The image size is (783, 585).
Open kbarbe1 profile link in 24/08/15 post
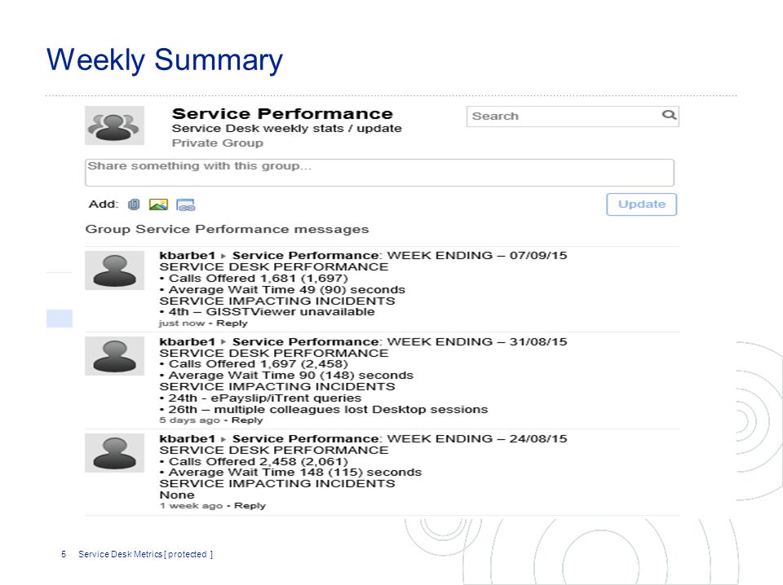[188, 438]
